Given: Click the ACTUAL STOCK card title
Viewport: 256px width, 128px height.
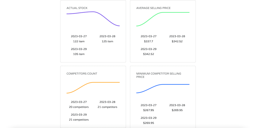Looking at the screenshot, I should (77, 8).
